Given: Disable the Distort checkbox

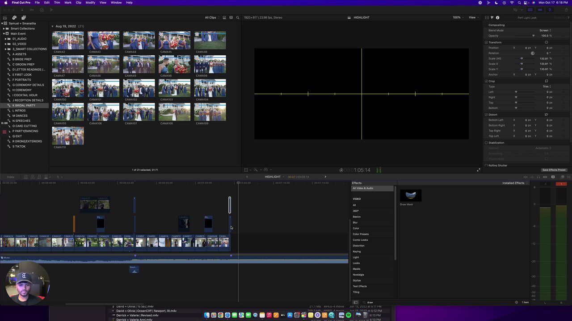Looking at the screenshot, I should point(486,115).
